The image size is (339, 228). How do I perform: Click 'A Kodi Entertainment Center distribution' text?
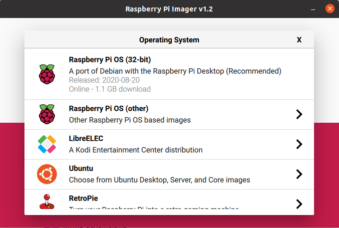pos(136,150)
